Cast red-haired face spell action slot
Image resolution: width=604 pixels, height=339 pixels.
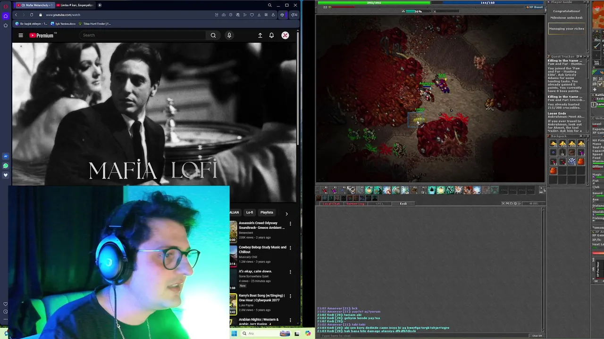pyautogui.click(x=468, y=190)
